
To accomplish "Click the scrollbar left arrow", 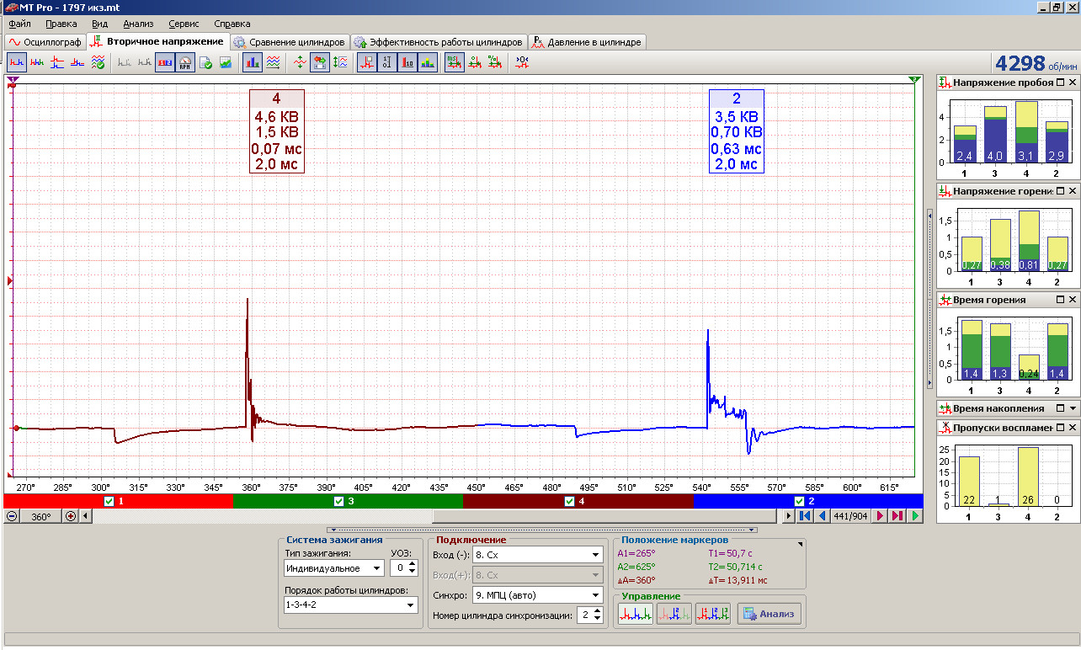I will 85,516.
